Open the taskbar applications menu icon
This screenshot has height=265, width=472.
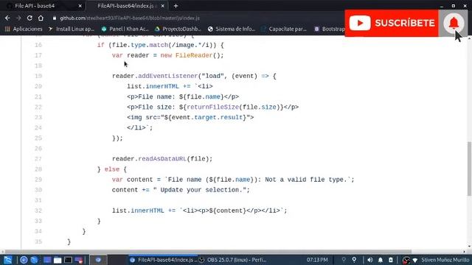[x=7, y=260]
